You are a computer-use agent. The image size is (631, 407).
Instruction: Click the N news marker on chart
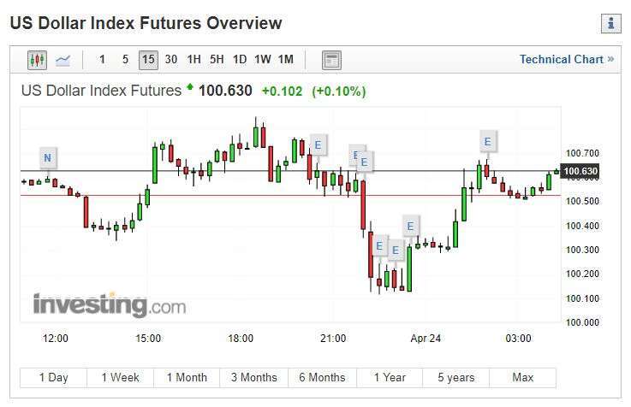pos(47,158)
